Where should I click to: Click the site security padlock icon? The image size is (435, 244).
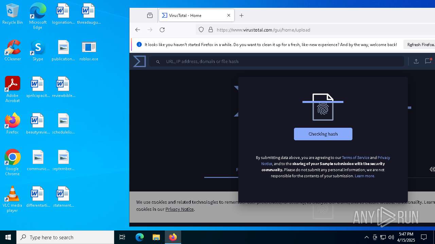pyautogui.click(x=211, y=30)
